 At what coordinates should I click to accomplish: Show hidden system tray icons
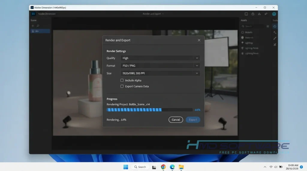pyautogui.click(x=265, y=167)
